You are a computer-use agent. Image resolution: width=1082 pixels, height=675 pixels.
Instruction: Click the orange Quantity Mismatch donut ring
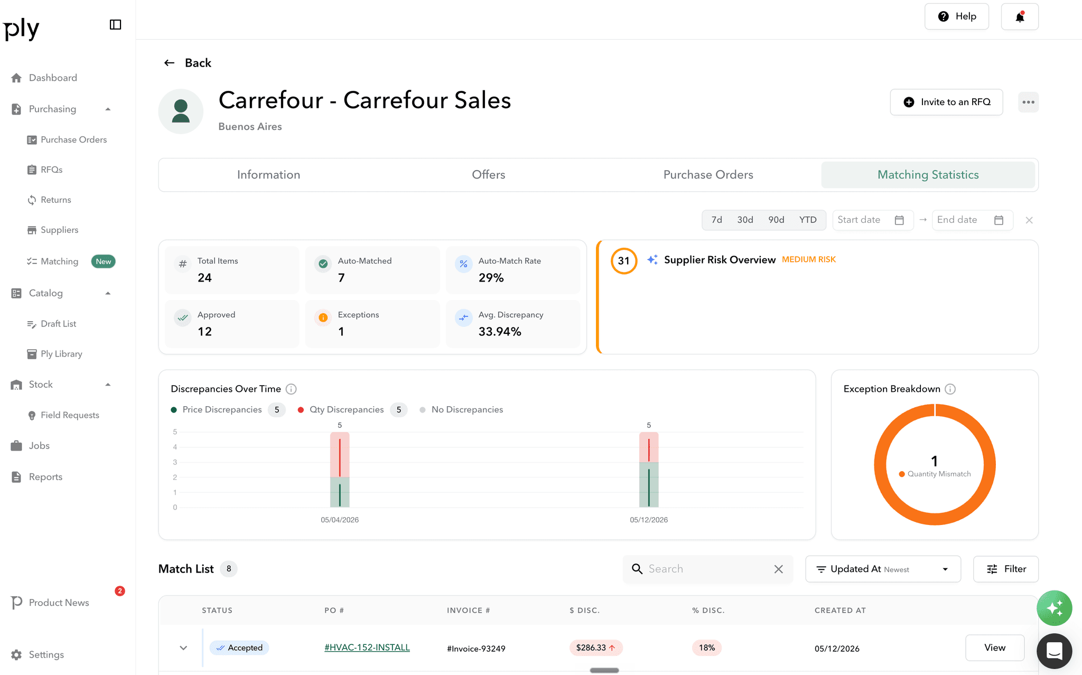[x=935, y=519]
